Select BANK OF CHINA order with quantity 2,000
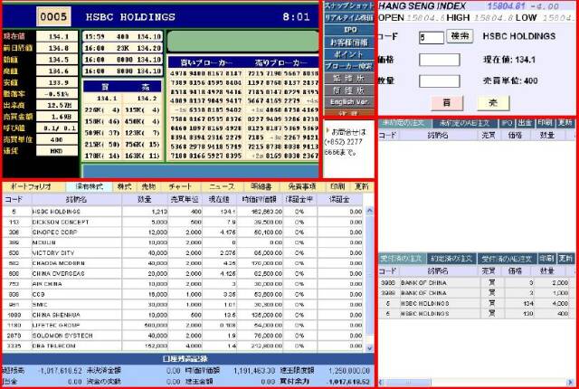579x389 pixels. (x=477, y=282)
